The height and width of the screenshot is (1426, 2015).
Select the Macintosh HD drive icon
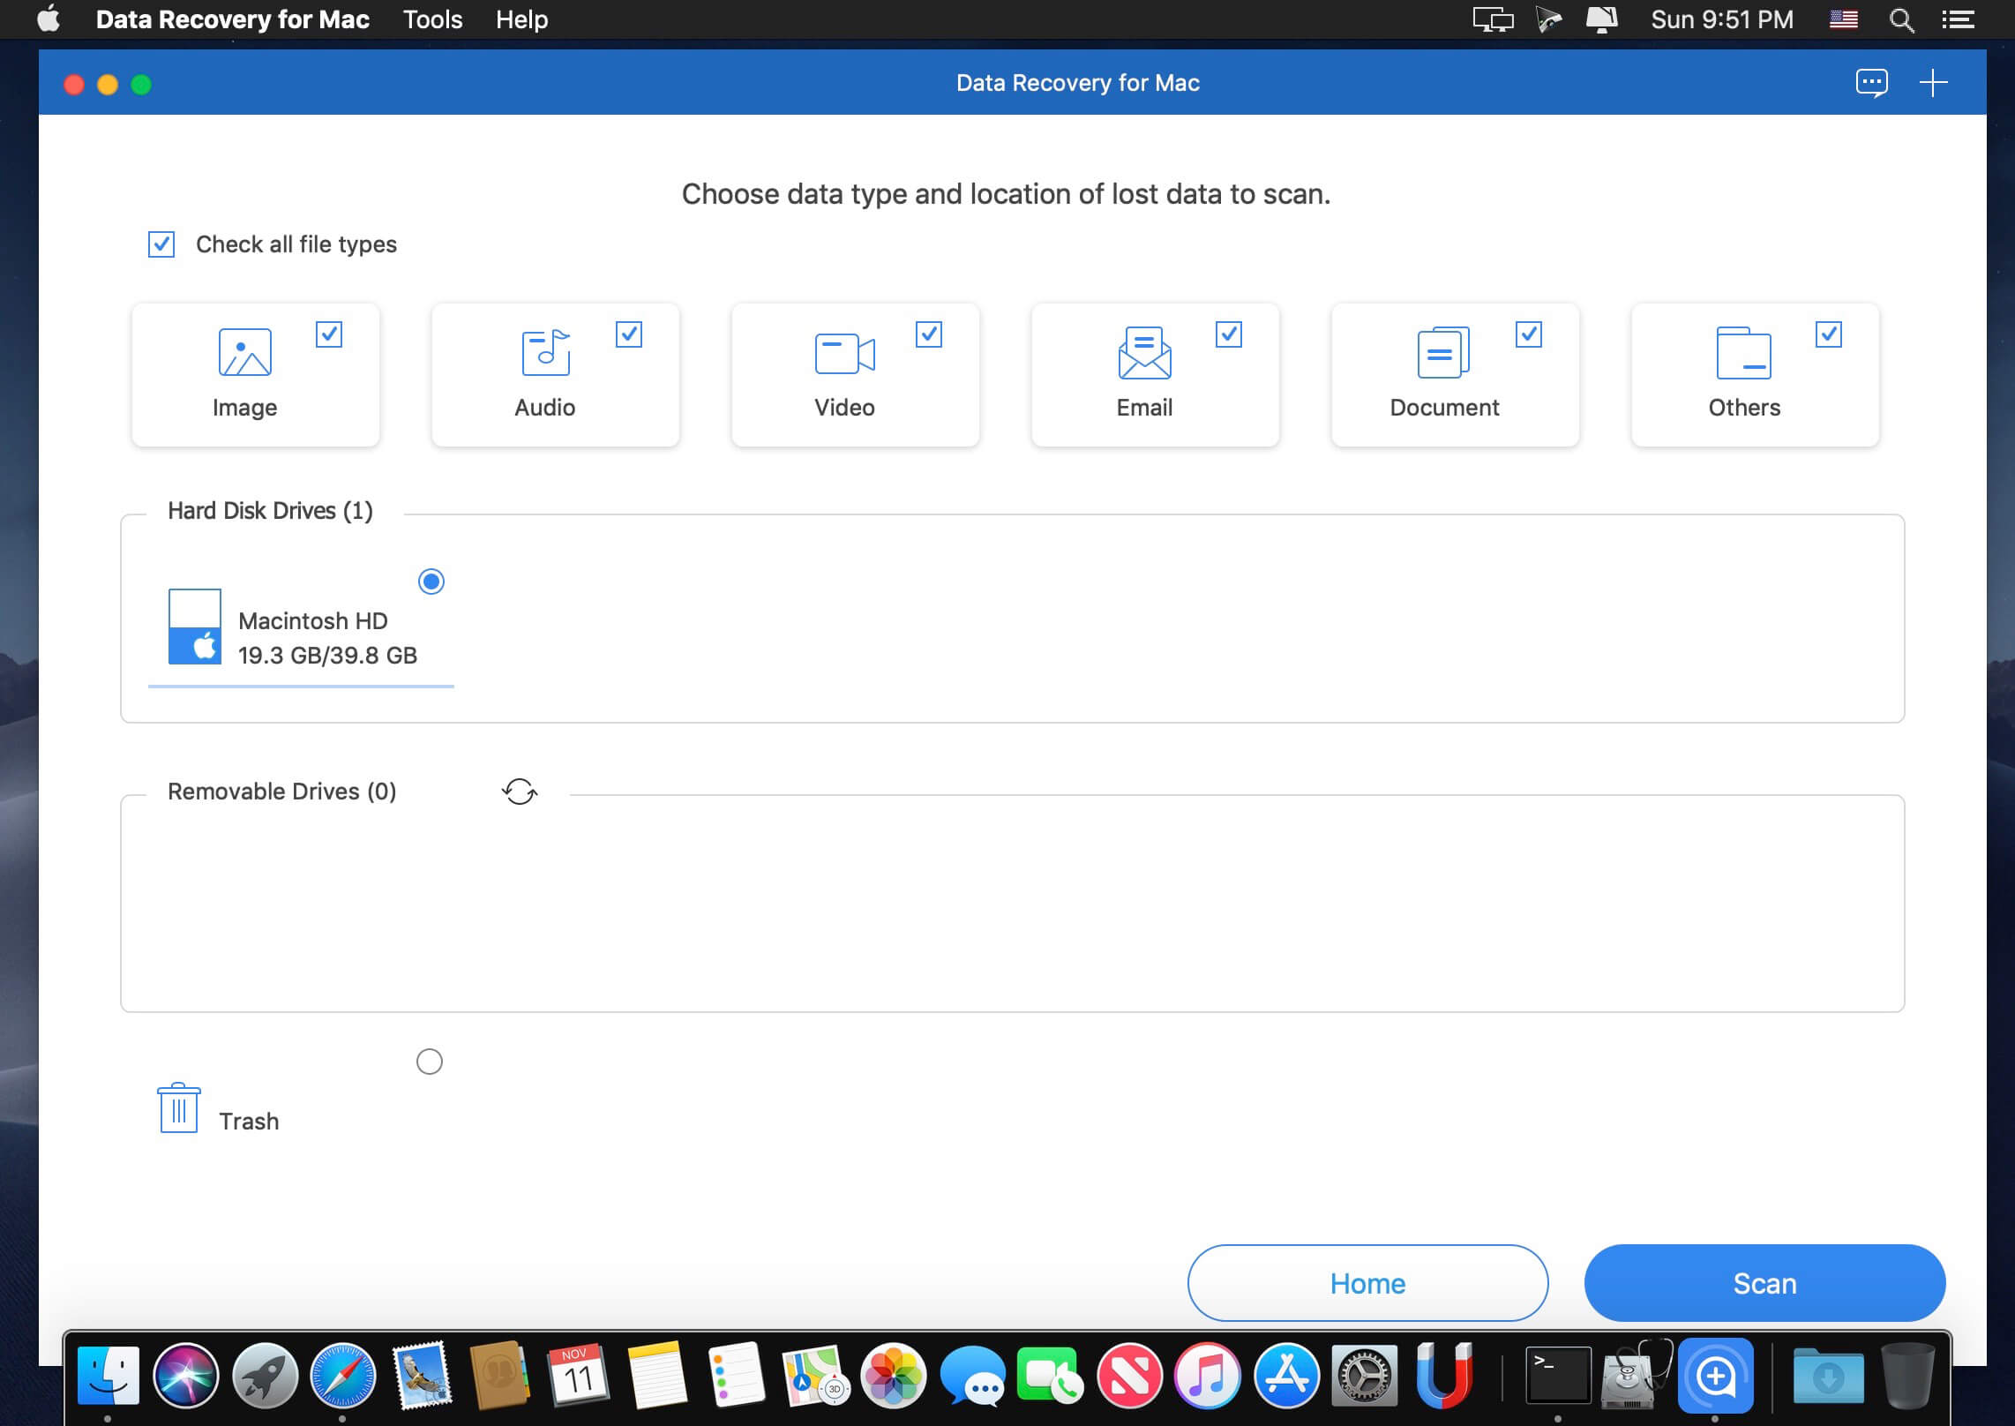[195, 627]
